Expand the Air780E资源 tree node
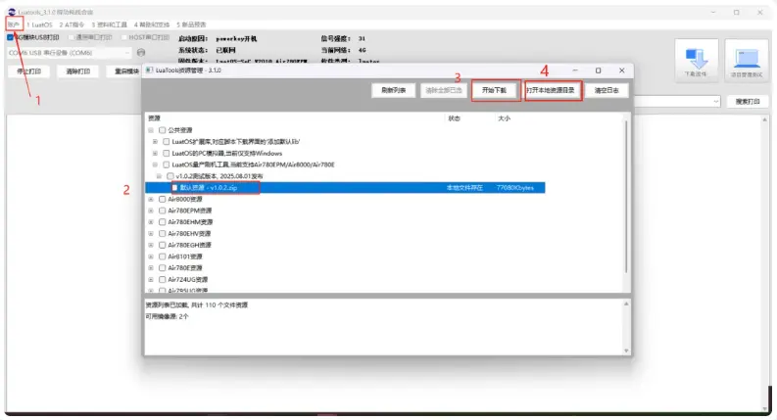This screenshot has width=777, height=420. pos(151,268)
